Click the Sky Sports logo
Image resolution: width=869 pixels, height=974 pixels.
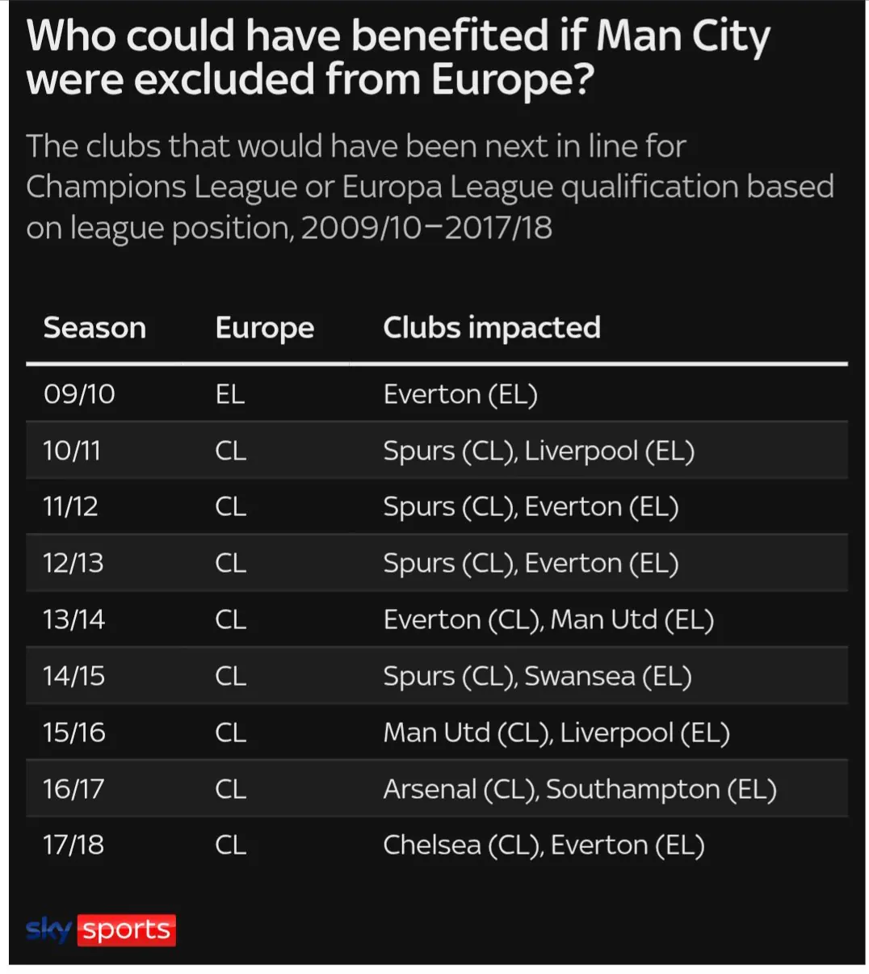coord(101,930)
